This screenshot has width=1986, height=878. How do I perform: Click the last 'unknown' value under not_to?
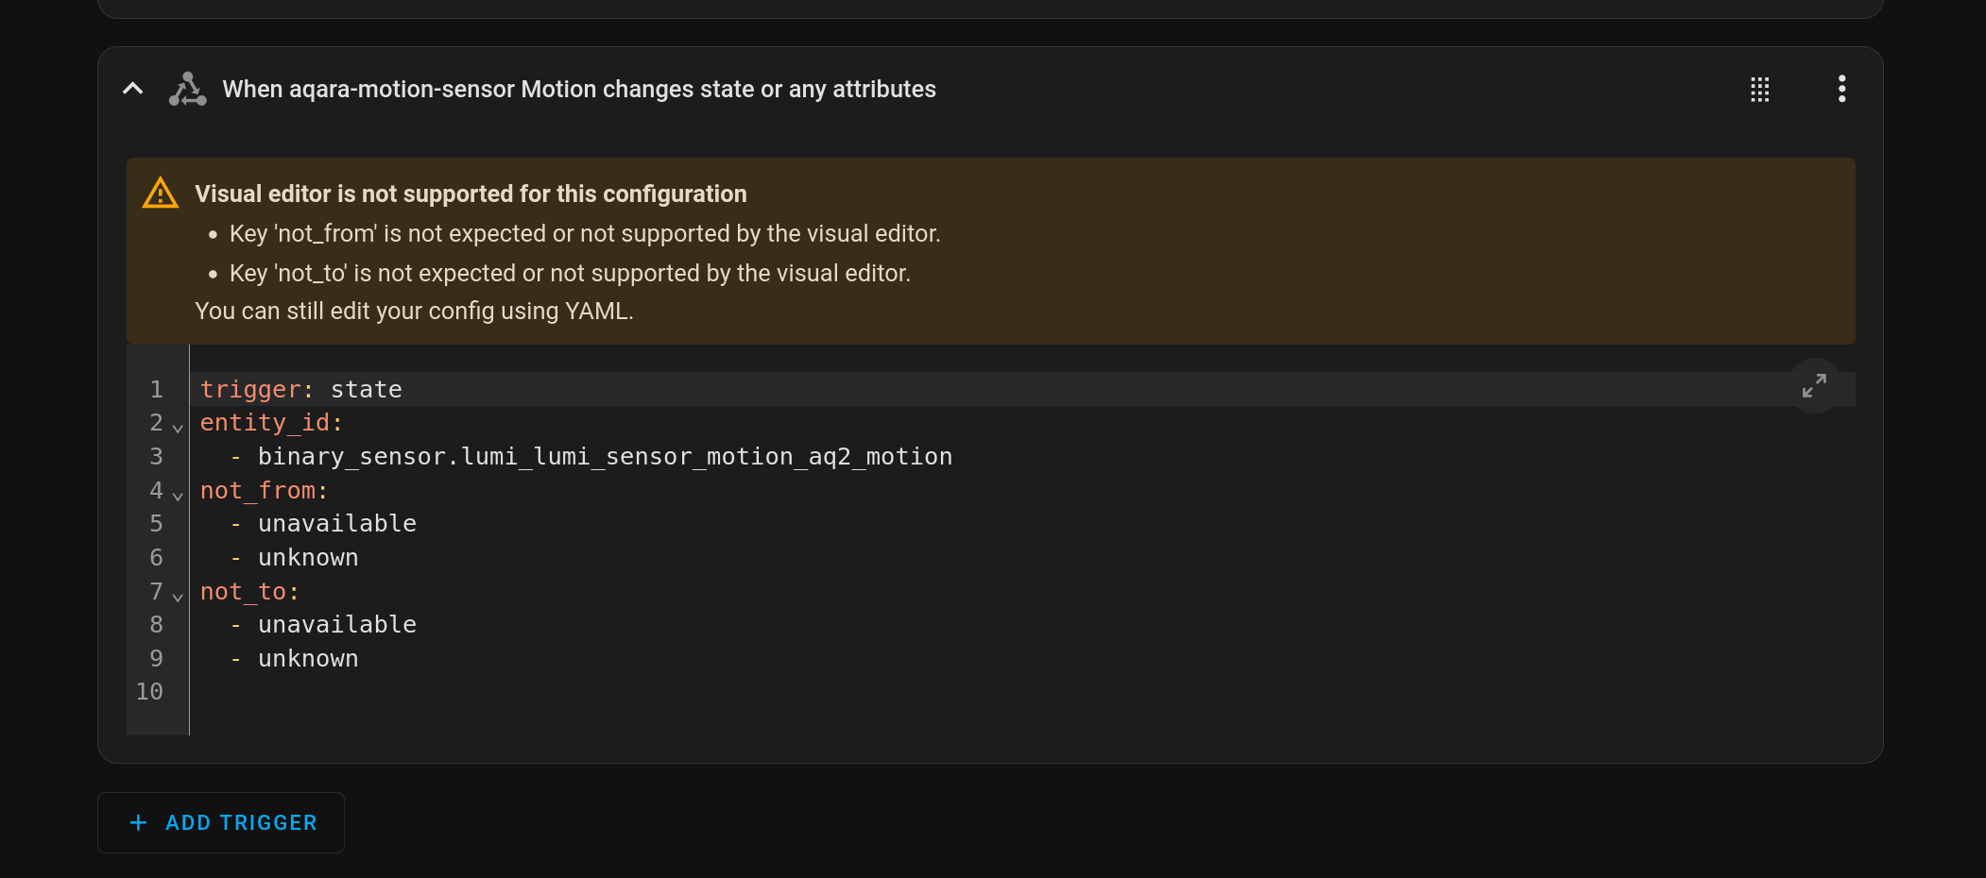click(x=308, y=659)
